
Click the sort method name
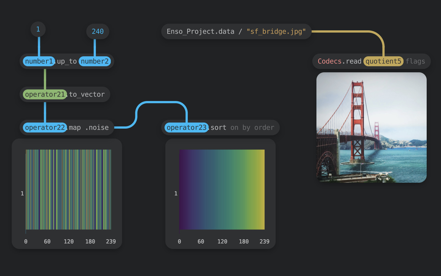[x=218, y=128]
